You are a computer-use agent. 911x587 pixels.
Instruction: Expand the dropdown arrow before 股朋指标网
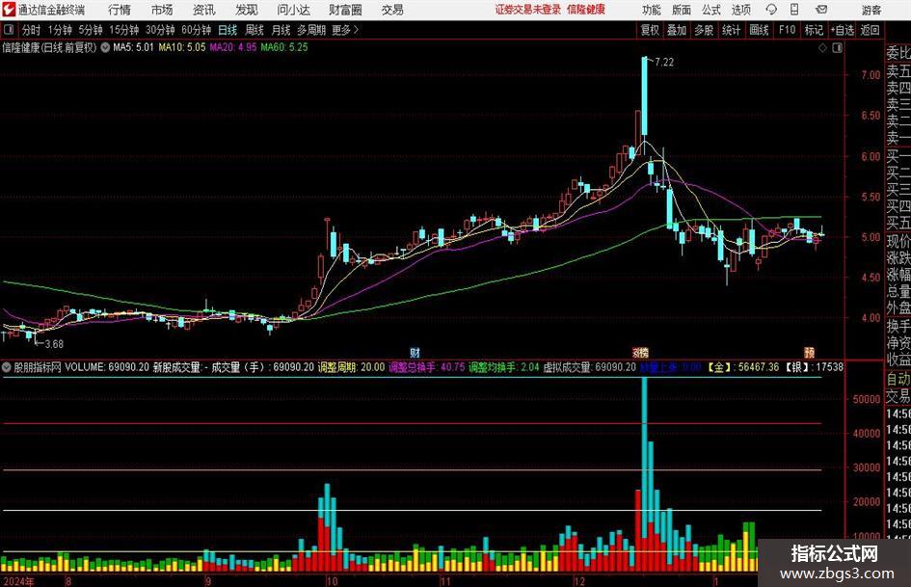coord(7,367)
